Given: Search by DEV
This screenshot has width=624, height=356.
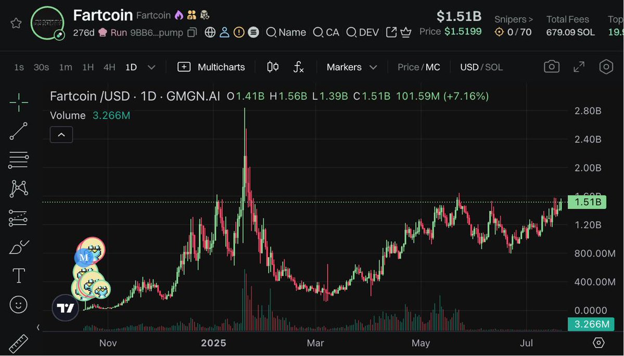Looking at the screenshot, I should pos(363,32).
